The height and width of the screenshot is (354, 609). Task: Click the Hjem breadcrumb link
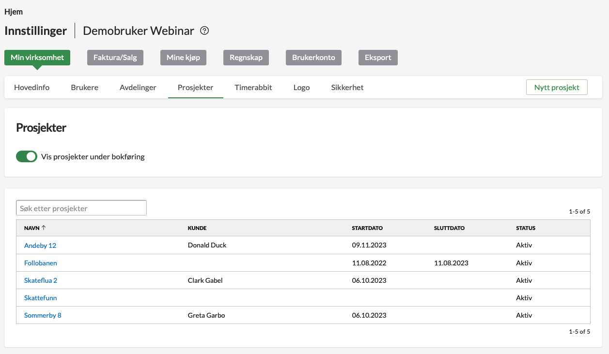coord(14,12)
